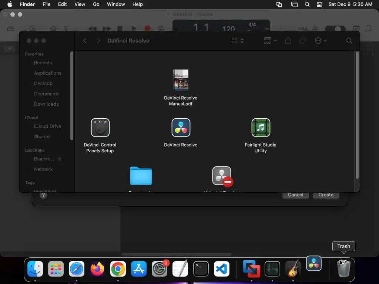Click Rewind in GarageBand transport
379x284 pixels.
[x=92, y=28]
